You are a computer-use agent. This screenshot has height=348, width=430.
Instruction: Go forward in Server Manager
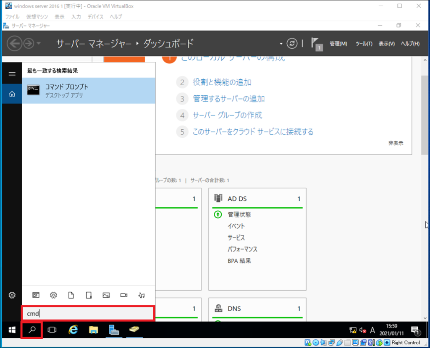pos(29,43)
